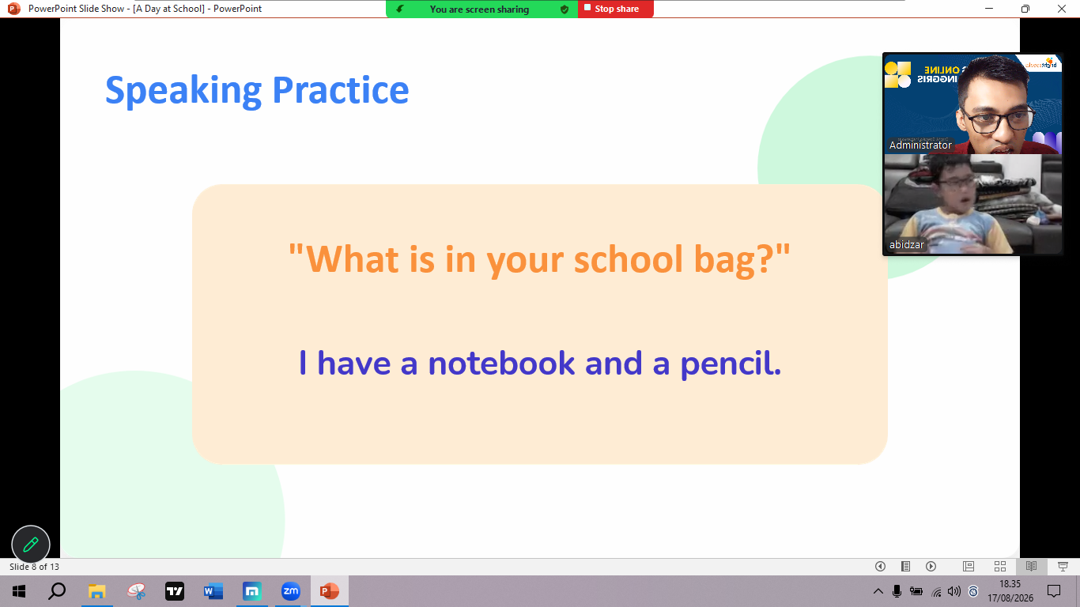Click the battery status tray icon
This screenshot has height=607, width=1080.
pos(916,591)
